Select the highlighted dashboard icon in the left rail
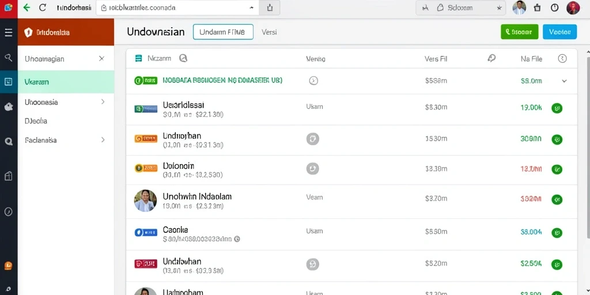The image size is (590, 295). [x=8, y=82]
